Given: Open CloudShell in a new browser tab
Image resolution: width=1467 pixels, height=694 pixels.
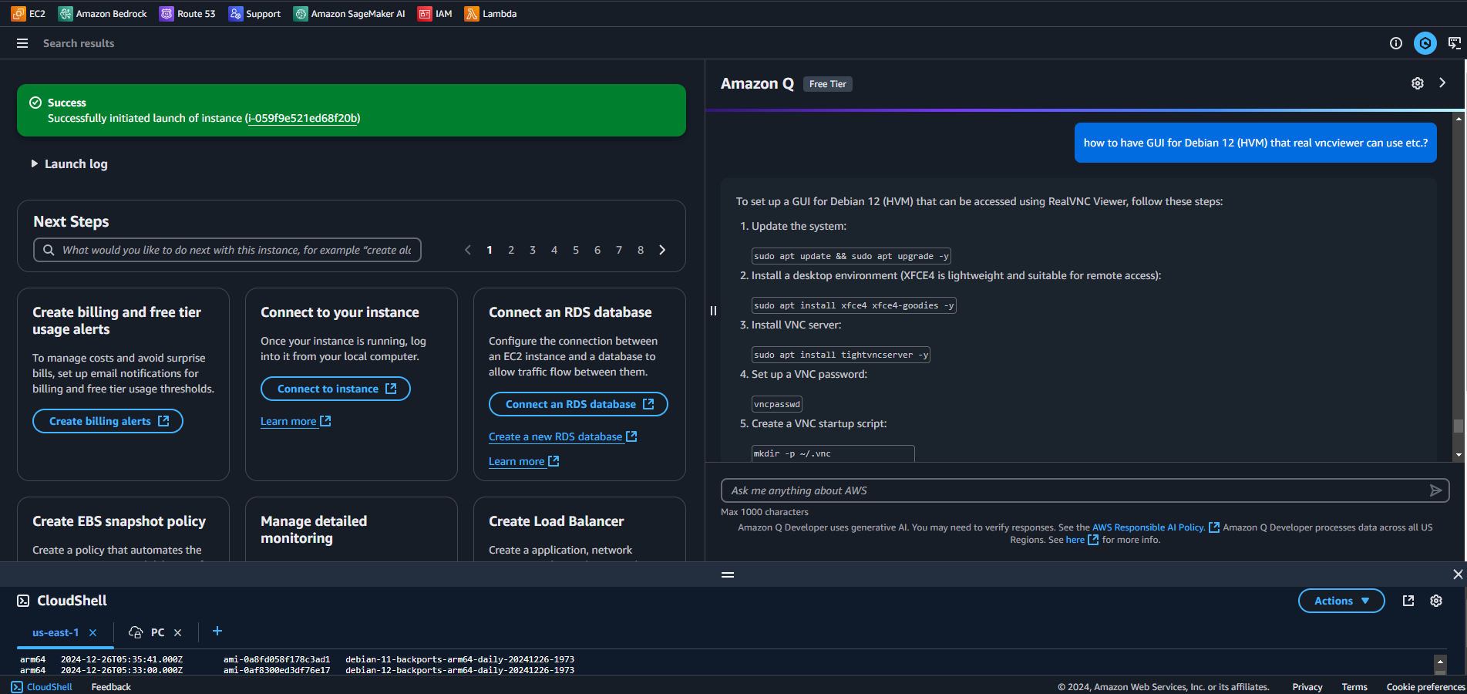Looking at the screenshot, I should 1408,601.
